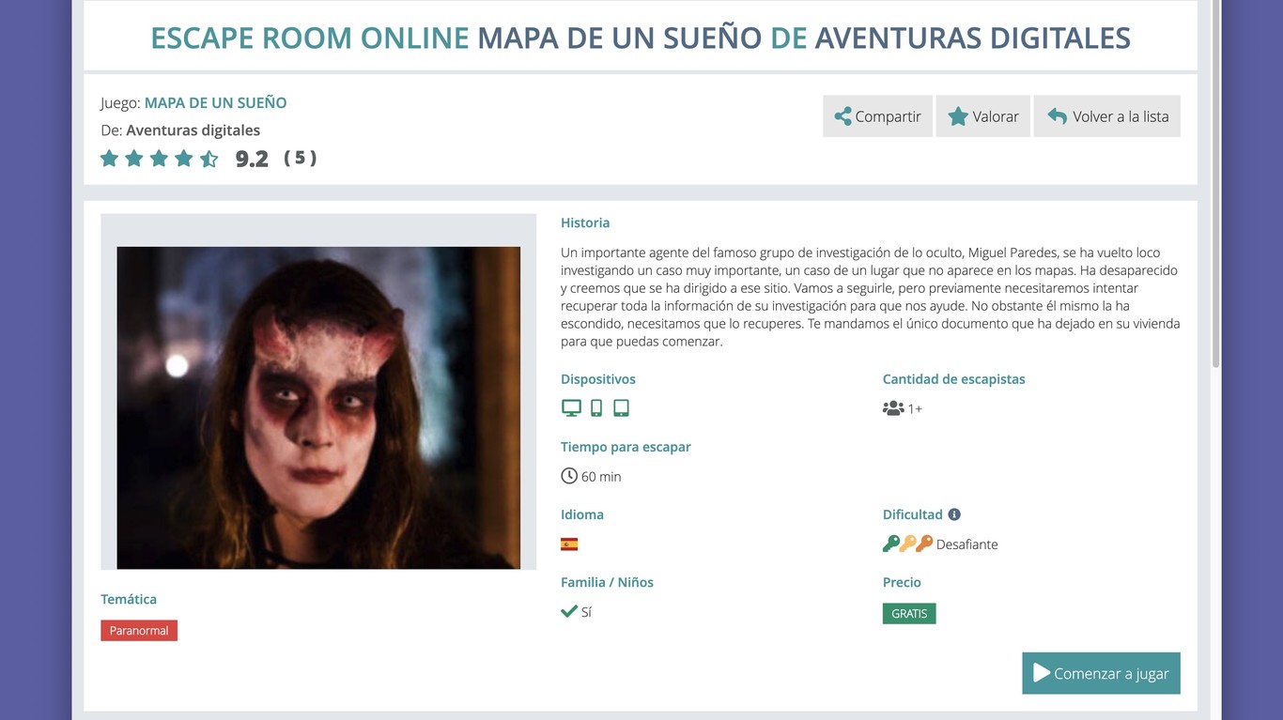
Task: Click the tablet icon under Dispositivos
Action: coord(620,407)
